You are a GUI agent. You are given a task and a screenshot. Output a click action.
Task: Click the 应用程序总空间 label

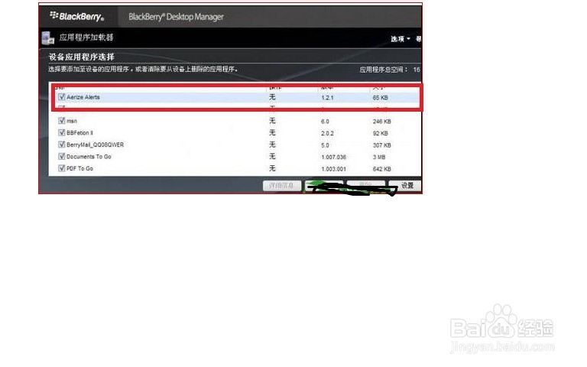384,70
